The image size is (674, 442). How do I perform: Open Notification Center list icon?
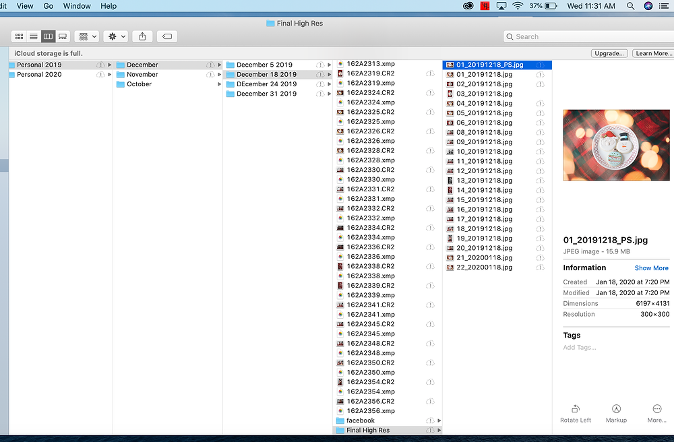coord(664,6)
